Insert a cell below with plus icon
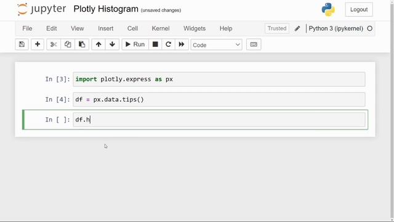 tap(38, 44)
